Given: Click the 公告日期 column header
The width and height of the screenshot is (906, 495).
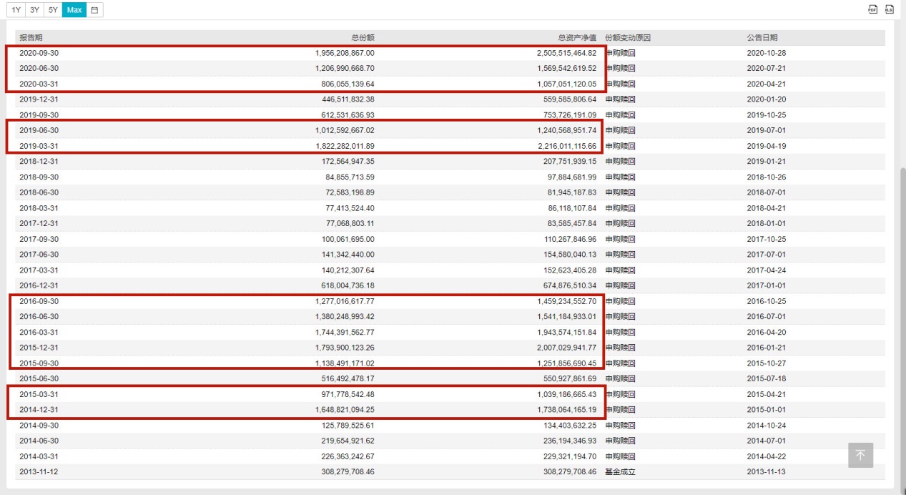Looking at the screenshot, I should [762, 37].
